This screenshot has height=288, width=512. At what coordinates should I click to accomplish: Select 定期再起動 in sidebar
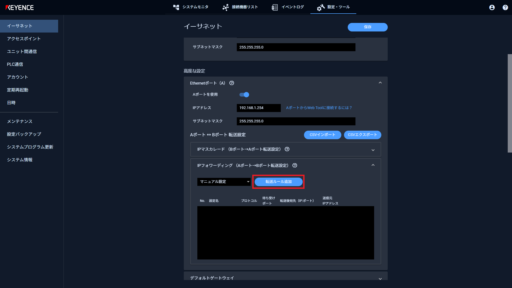(29, 90)
